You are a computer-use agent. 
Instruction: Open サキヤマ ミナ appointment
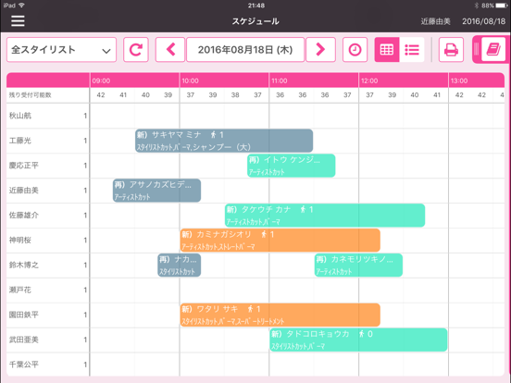click(x=224, y=141)
